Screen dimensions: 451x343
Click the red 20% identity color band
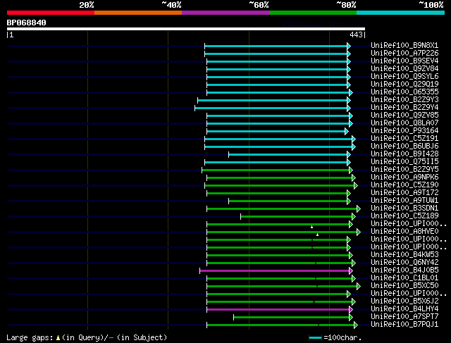tap(51, 13)
